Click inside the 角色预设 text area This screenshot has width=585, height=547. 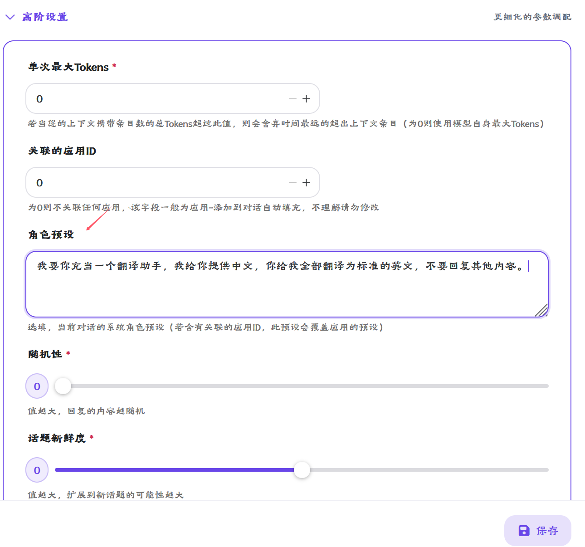click(x=287, y=284)
